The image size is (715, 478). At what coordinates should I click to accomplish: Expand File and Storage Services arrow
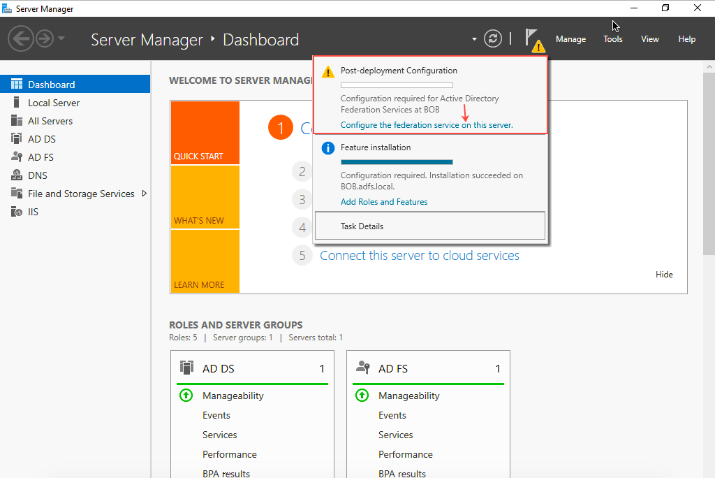145,194
